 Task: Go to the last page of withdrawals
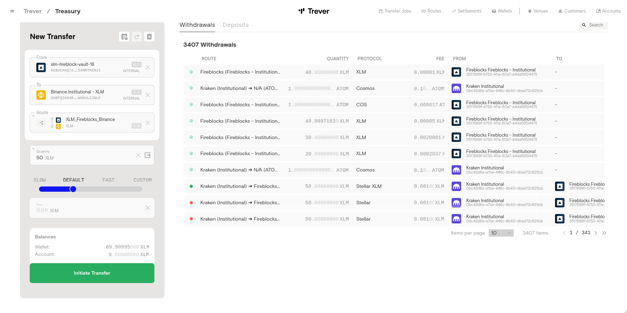[604, 233]
